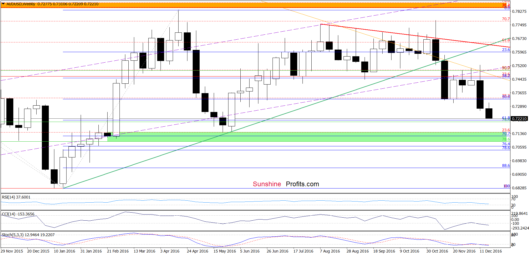Click the 0.71360 price axis label
This screenshot has width=529, height=255.
point(519,134)
